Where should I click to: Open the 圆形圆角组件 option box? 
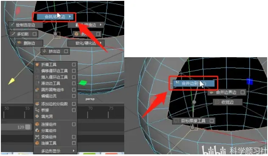click(74, 90)
